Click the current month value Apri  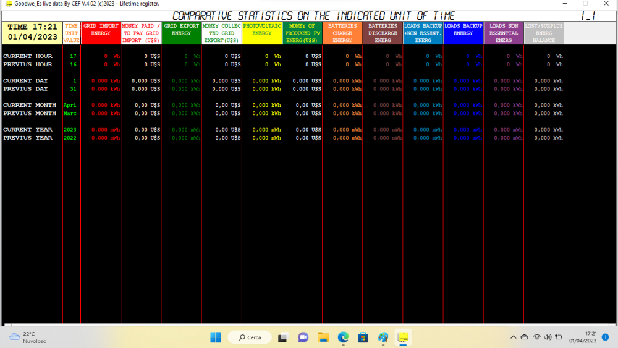pos(70,105)
